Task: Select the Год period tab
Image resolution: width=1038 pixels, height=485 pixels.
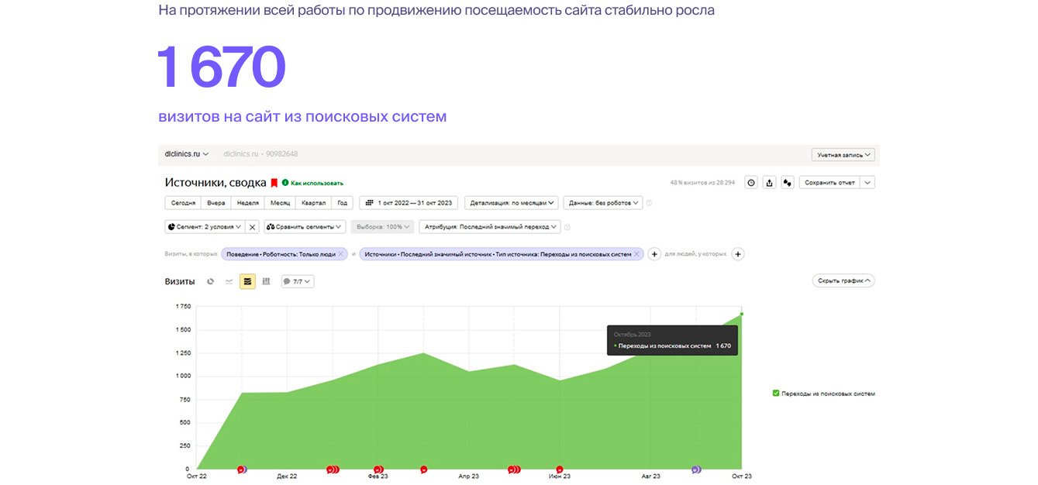Action: (342, 203)
